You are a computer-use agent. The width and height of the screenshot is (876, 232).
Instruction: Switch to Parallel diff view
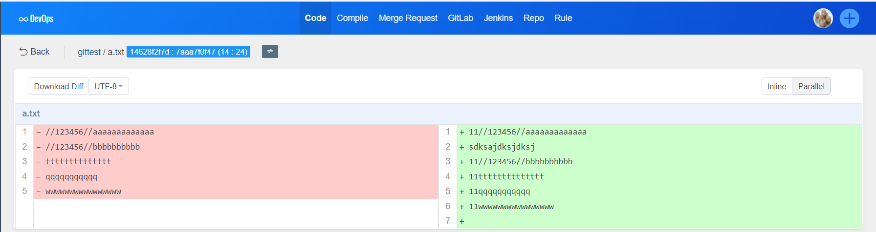point(810,86)
